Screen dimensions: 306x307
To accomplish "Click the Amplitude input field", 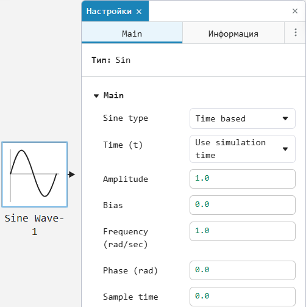I will [x=243, y=179].
